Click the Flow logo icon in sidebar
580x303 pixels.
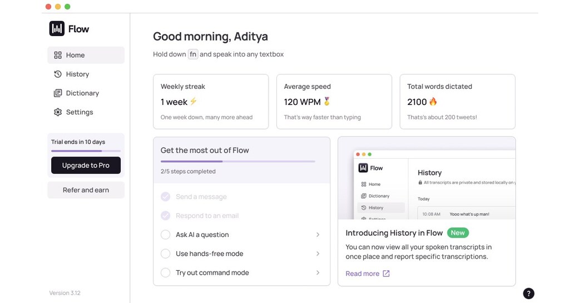coord(57,29)
